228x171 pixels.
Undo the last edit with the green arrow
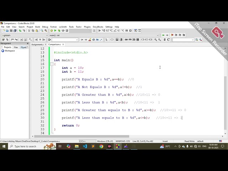tap(20, 31)
